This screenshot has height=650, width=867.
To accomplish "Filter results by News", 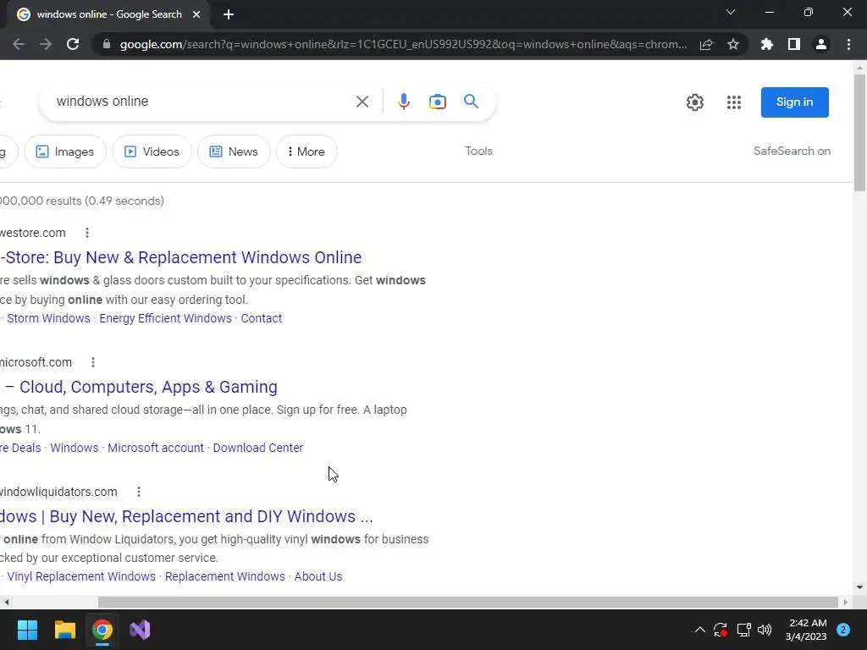I will [234, 151].
